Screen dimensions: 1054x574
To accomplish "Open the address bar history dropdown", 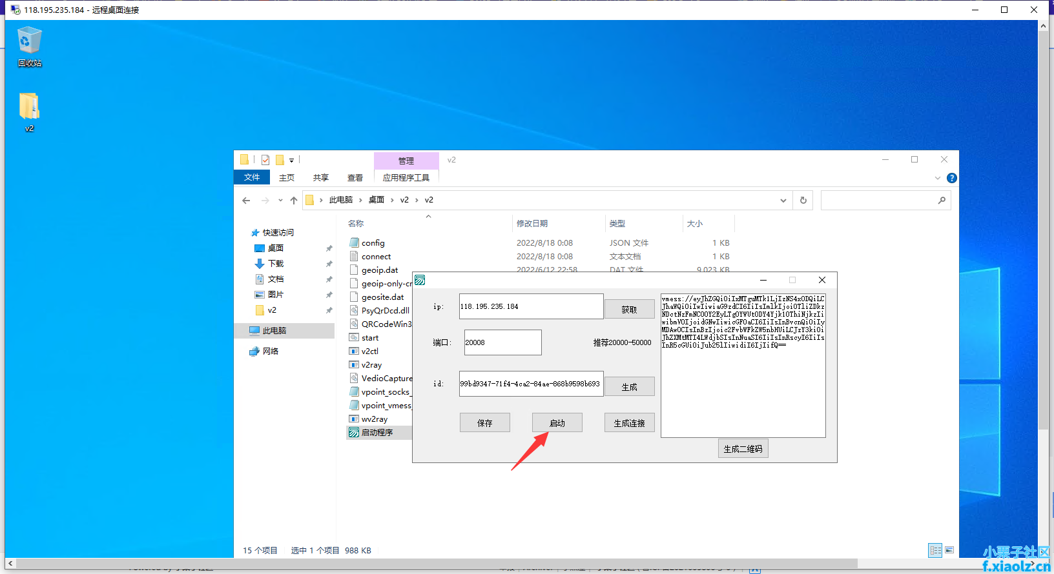I will pyautogui.click(x=783, y=201).
